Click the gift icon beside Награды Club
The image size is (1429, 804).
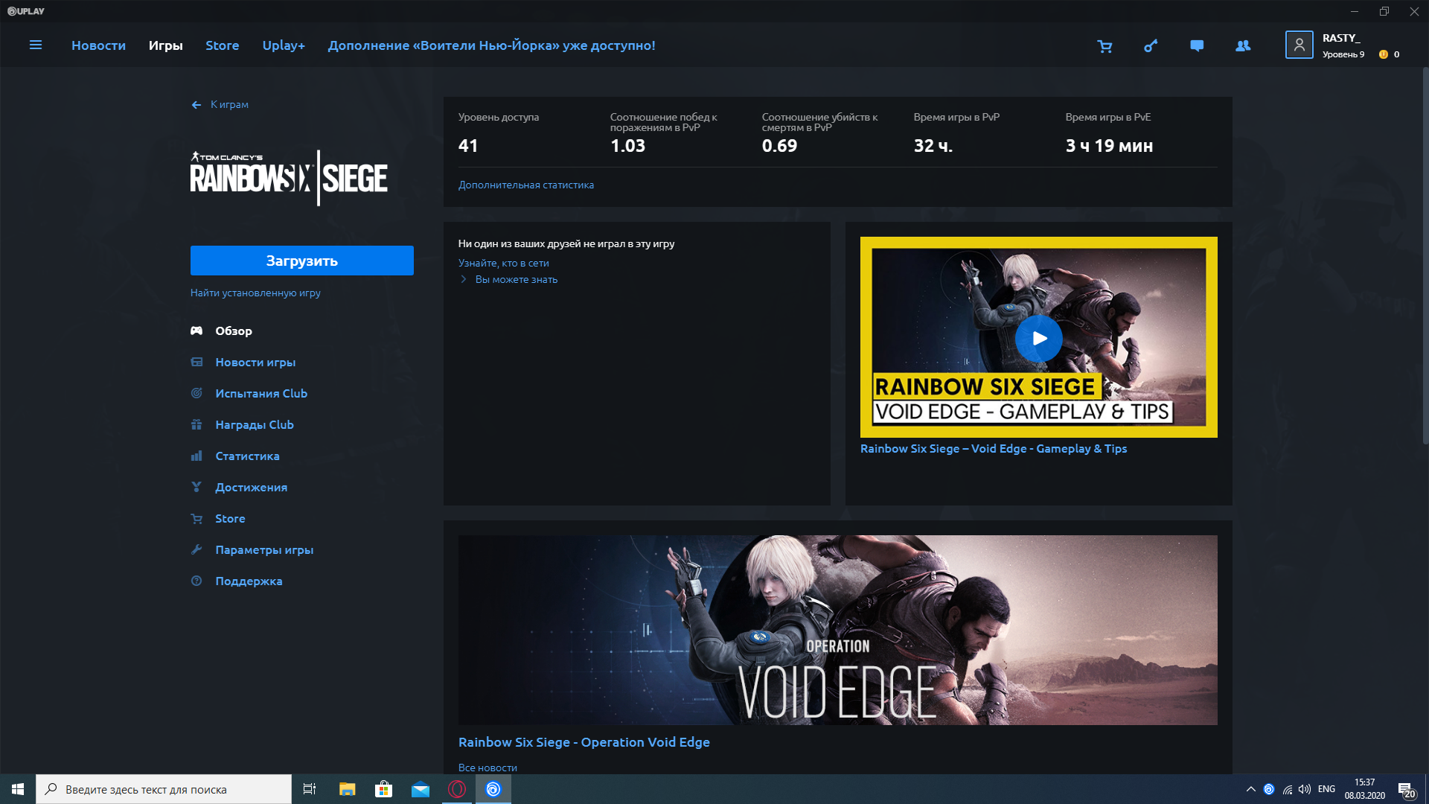[196, 424]
